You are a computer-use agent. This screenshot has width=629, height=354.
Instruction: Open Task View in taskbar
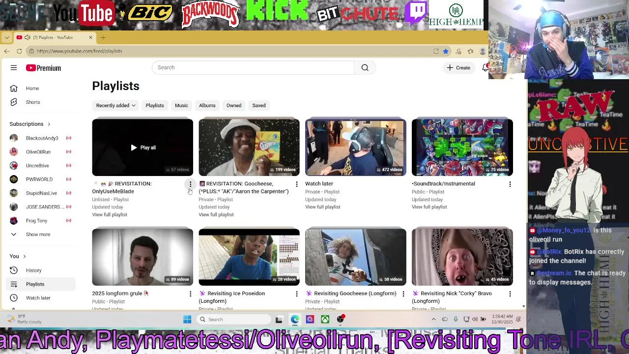(x=279, y=320)
